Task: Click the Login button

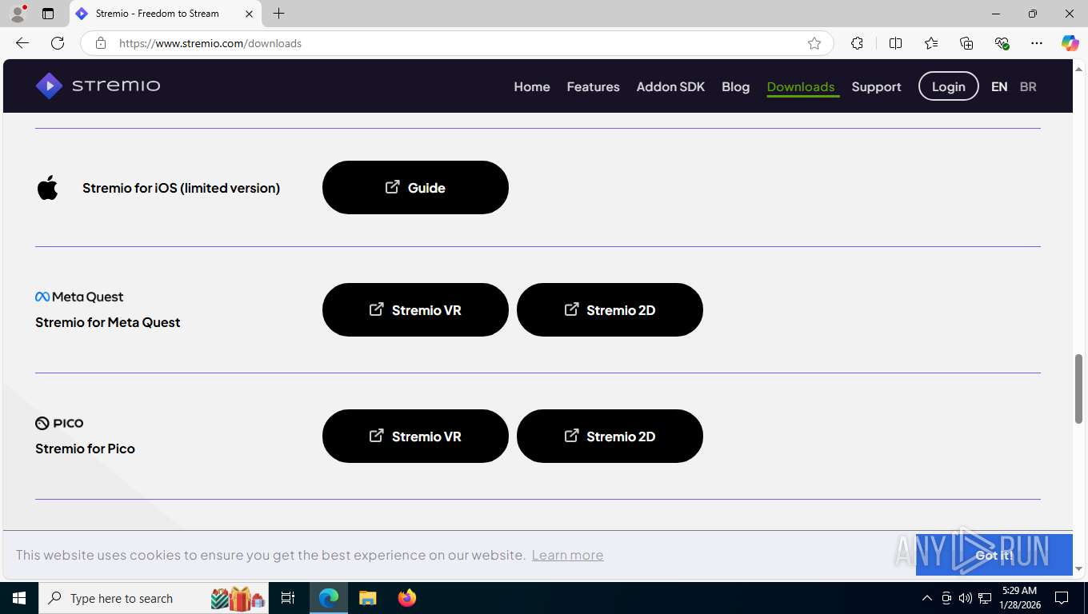Action: tap(948, 86)
